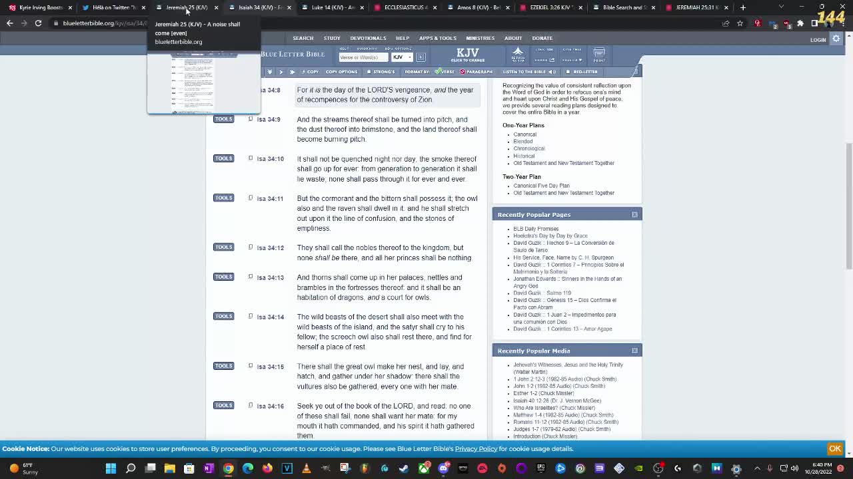Open Canonical one-year reading plan link

[x=524, y=134]
